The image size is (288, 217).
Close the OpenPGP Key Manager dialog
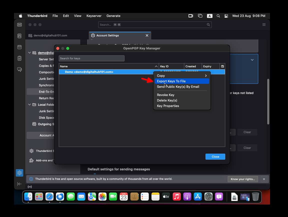coord(215,157)
